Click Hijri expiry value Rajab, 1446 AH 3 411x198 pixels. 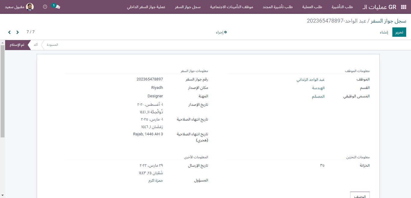tap(148, 134)
